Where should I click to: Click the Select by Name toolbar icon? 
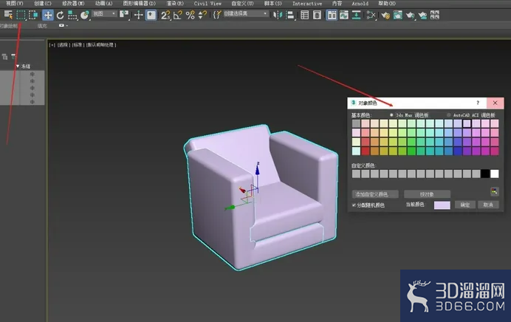click(8, 15)
